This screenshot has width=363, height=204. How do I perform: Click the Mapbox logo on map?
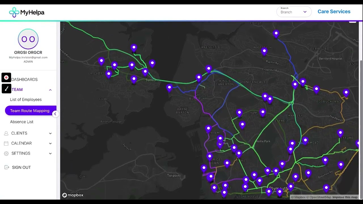tap(73, 195)
